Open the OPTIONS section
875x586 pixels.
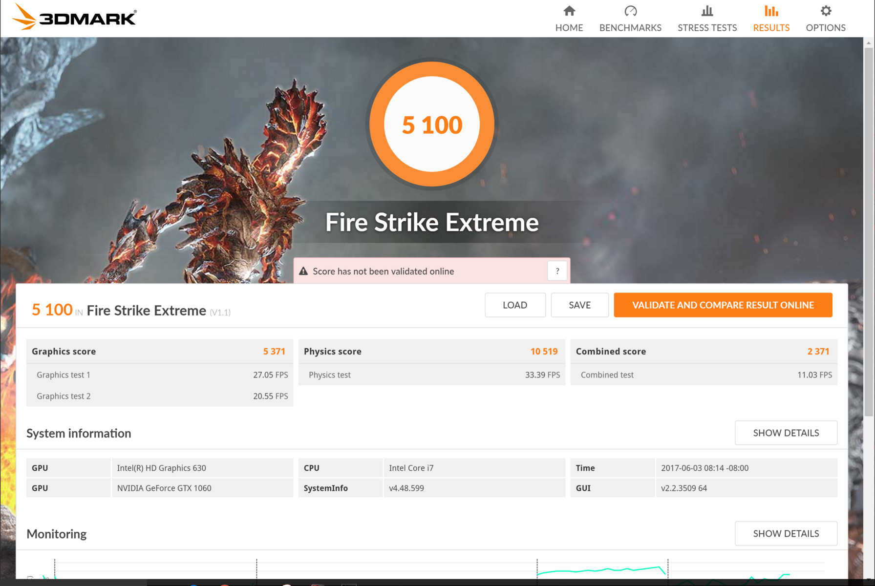tap(826, 19)
